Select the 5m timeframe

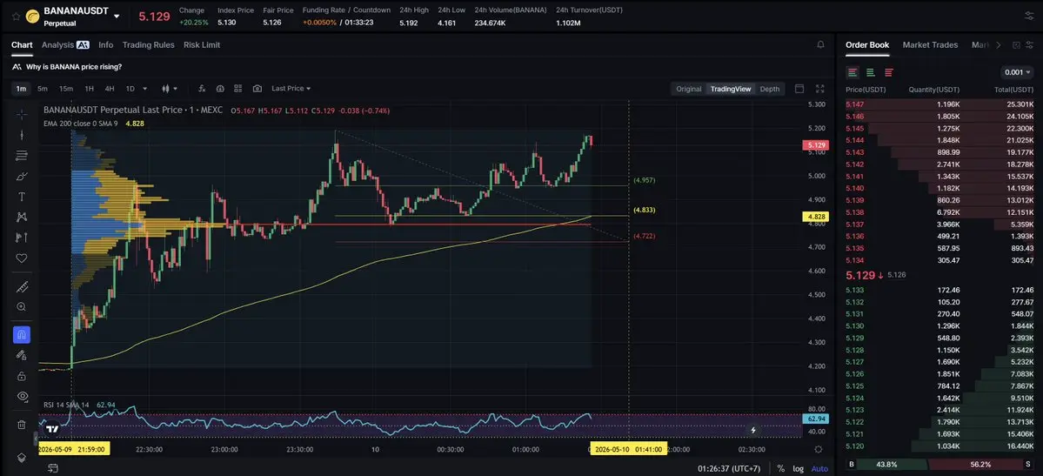click(x=43, y=89)
